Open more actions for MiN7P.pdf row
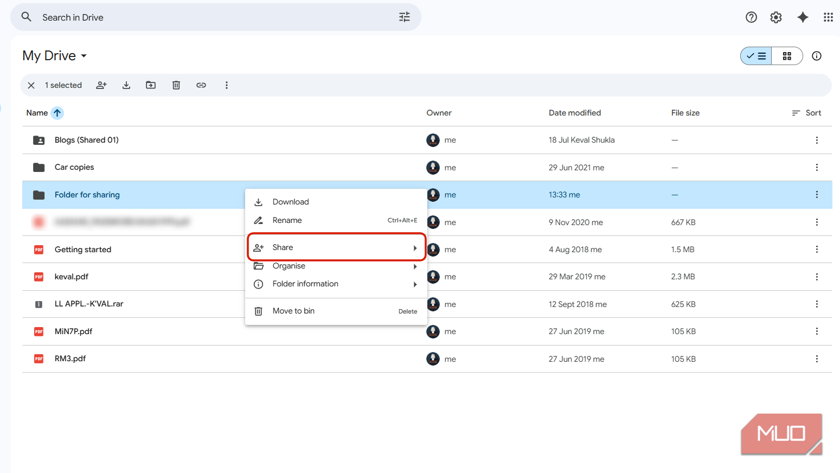 coord(817,331)
